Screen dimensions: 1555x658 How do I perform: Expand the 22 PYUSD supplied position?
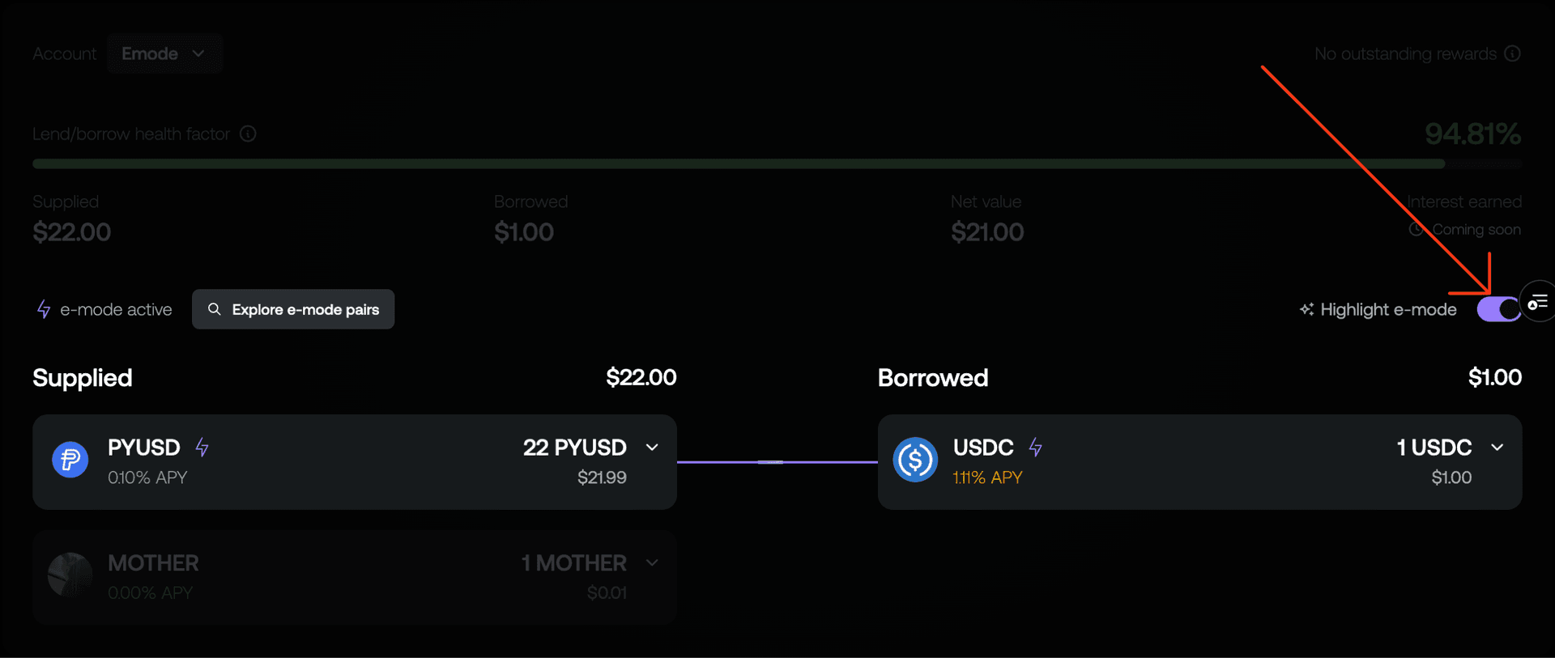point(652,447)
